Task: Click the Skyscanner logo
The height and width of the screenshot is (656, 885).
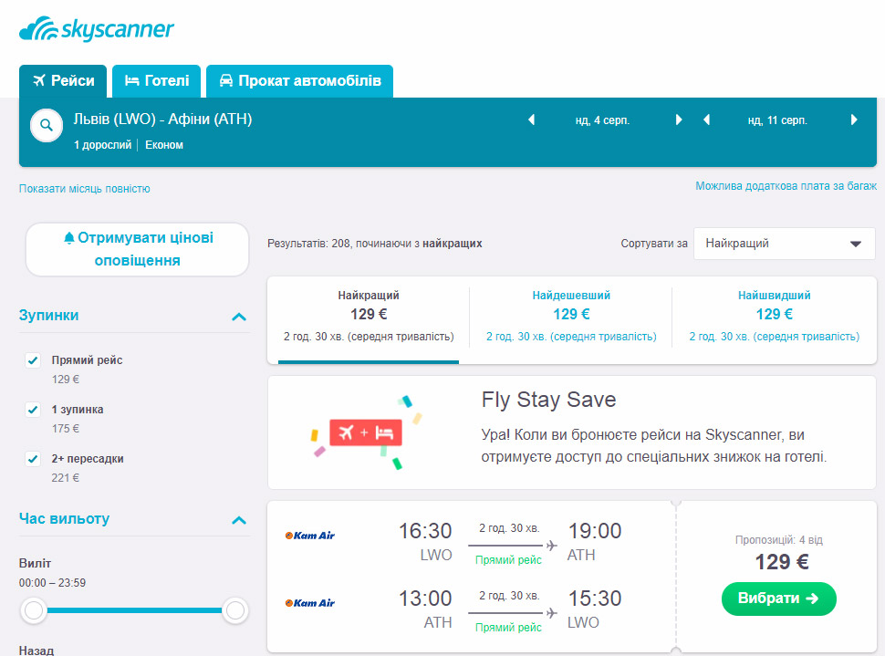Action: point(97,29)
